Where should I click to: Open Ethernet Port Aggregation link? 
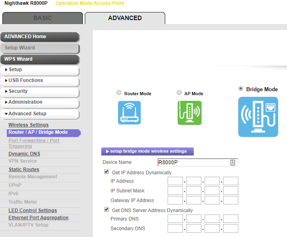pyautogui.click(x=39, y=218)
